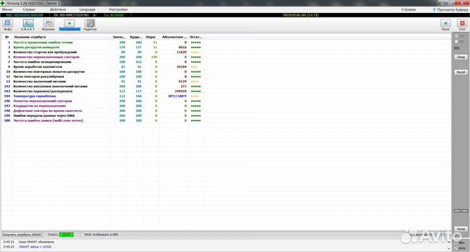Click absolute value 249929 of park count
This screenshot has width=470, height=252.
pos(180,91)
